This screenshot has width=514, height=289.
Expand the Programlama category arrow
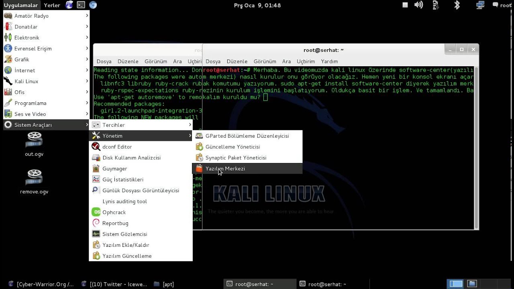click(x=87, y=103)
